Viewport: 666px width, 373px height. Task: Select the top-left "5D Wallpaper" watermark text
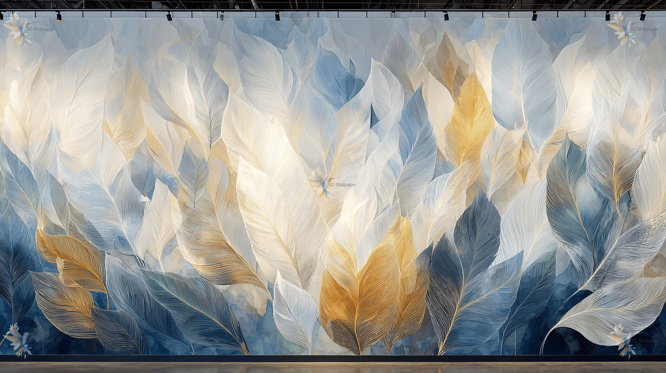coord(40,29)
